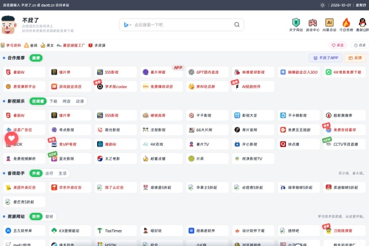Open the 游戏中心 gamepad icon

(312, 25)
